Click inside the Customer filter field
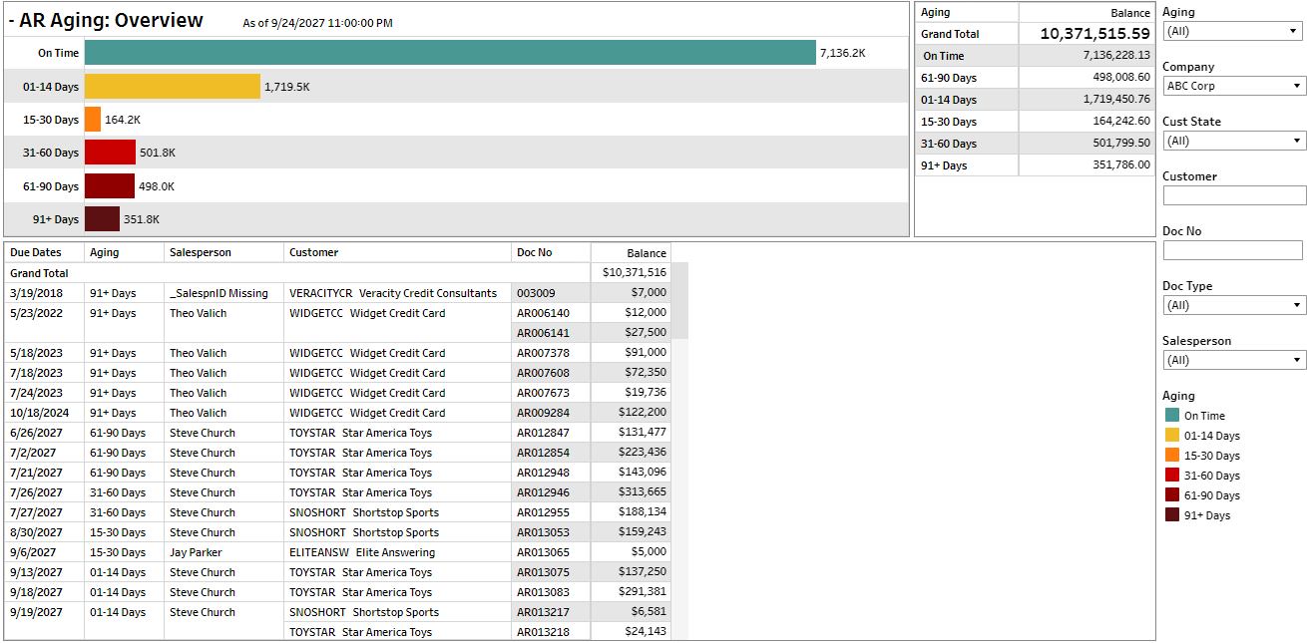Viewport: 1307px width, 643px height. (x=1232, y=195)
